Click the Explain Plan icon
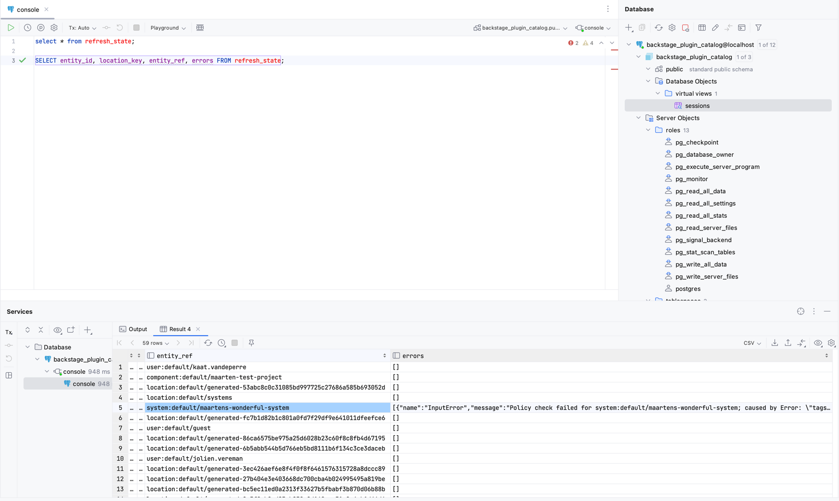 (x=41, y=28)
